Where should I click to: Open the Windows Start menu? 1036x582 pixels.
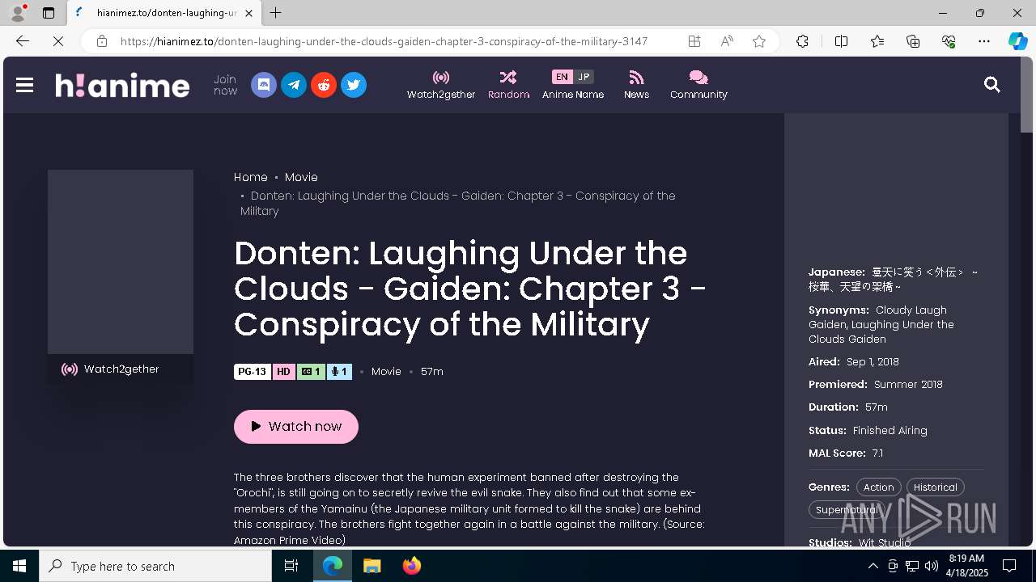[x=19, y=566]
